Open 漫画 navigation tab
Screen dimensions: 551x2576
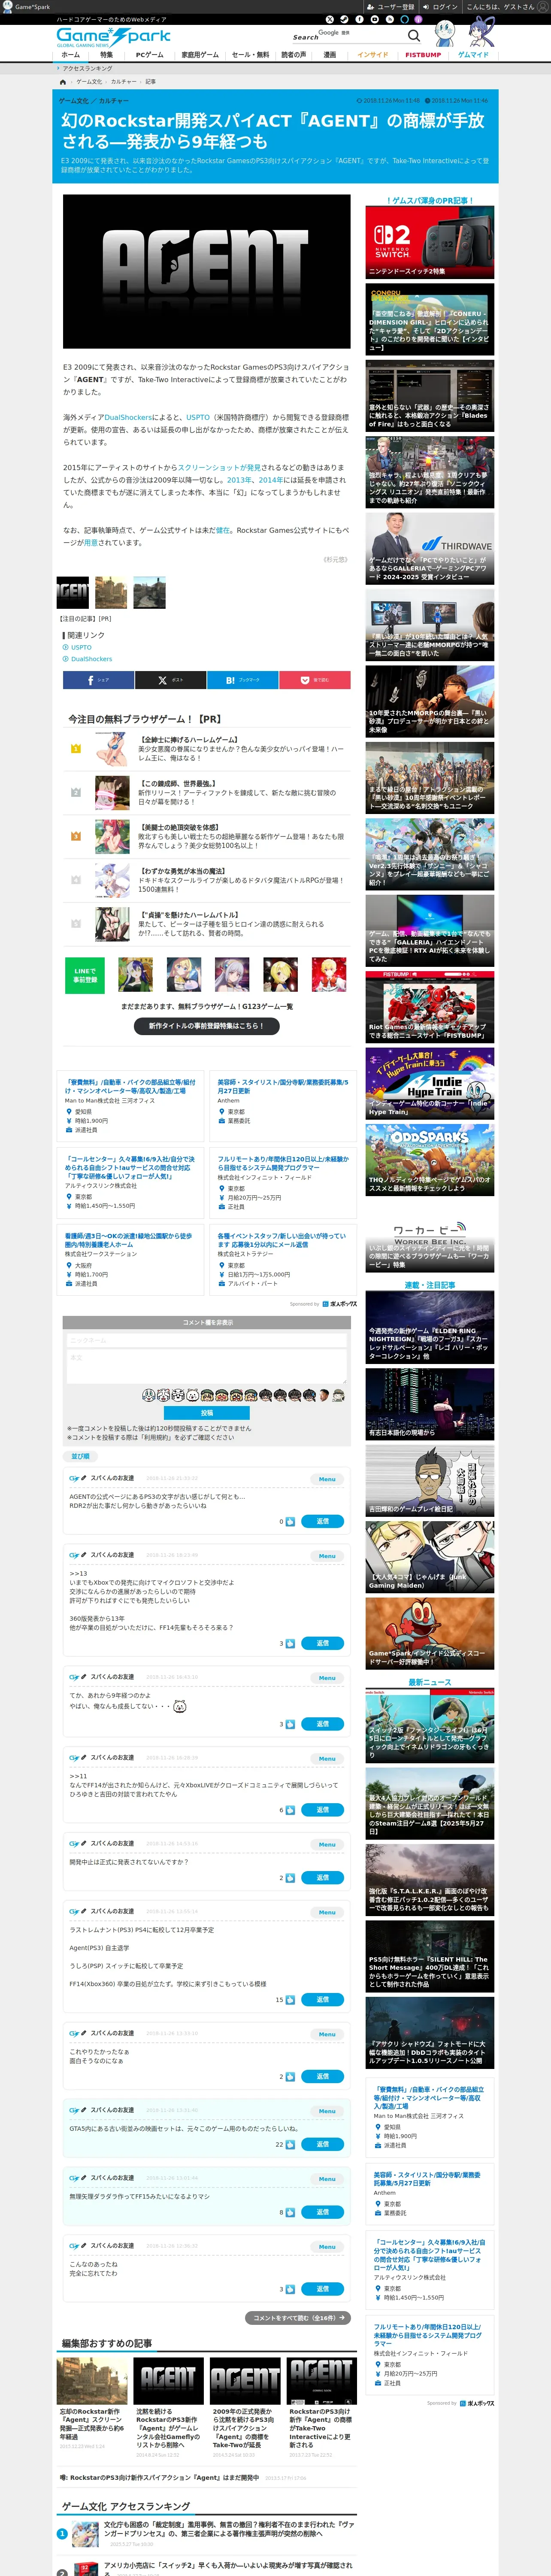click(x=330, y=55)
